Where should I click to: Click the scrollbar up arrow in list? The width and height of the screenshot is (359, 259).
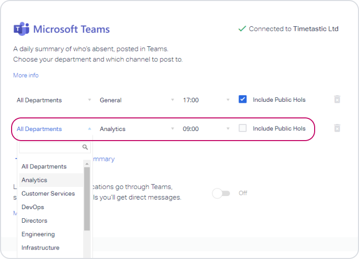tap(87, 164)
